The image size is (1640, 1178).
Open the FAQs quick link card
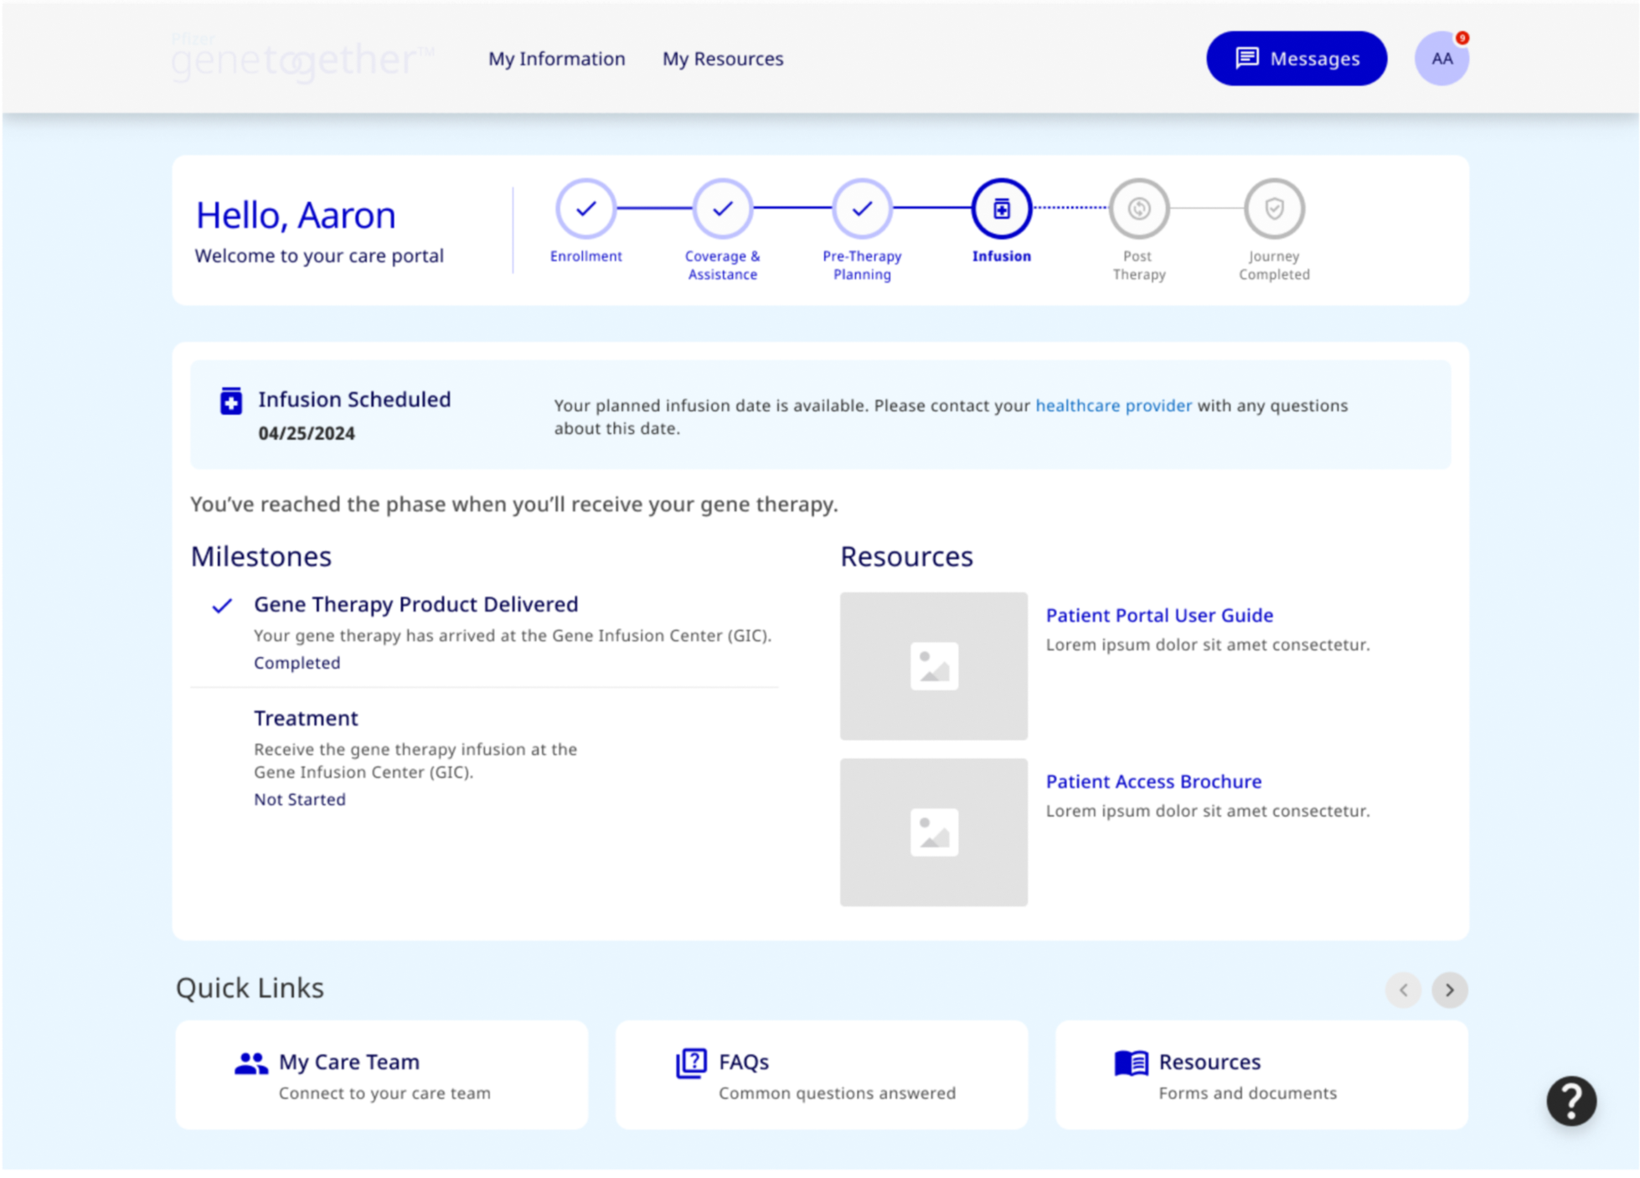point(821,1075)
